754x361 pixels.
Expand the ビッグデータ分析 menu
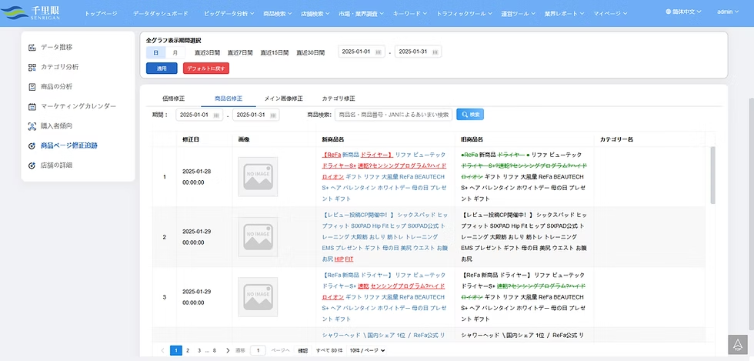coord(229,14)
